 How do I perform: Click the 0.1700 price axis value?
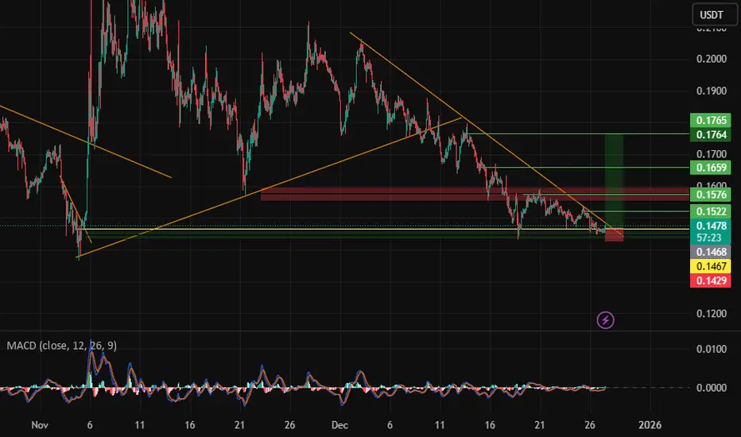(x=712, y=154)
